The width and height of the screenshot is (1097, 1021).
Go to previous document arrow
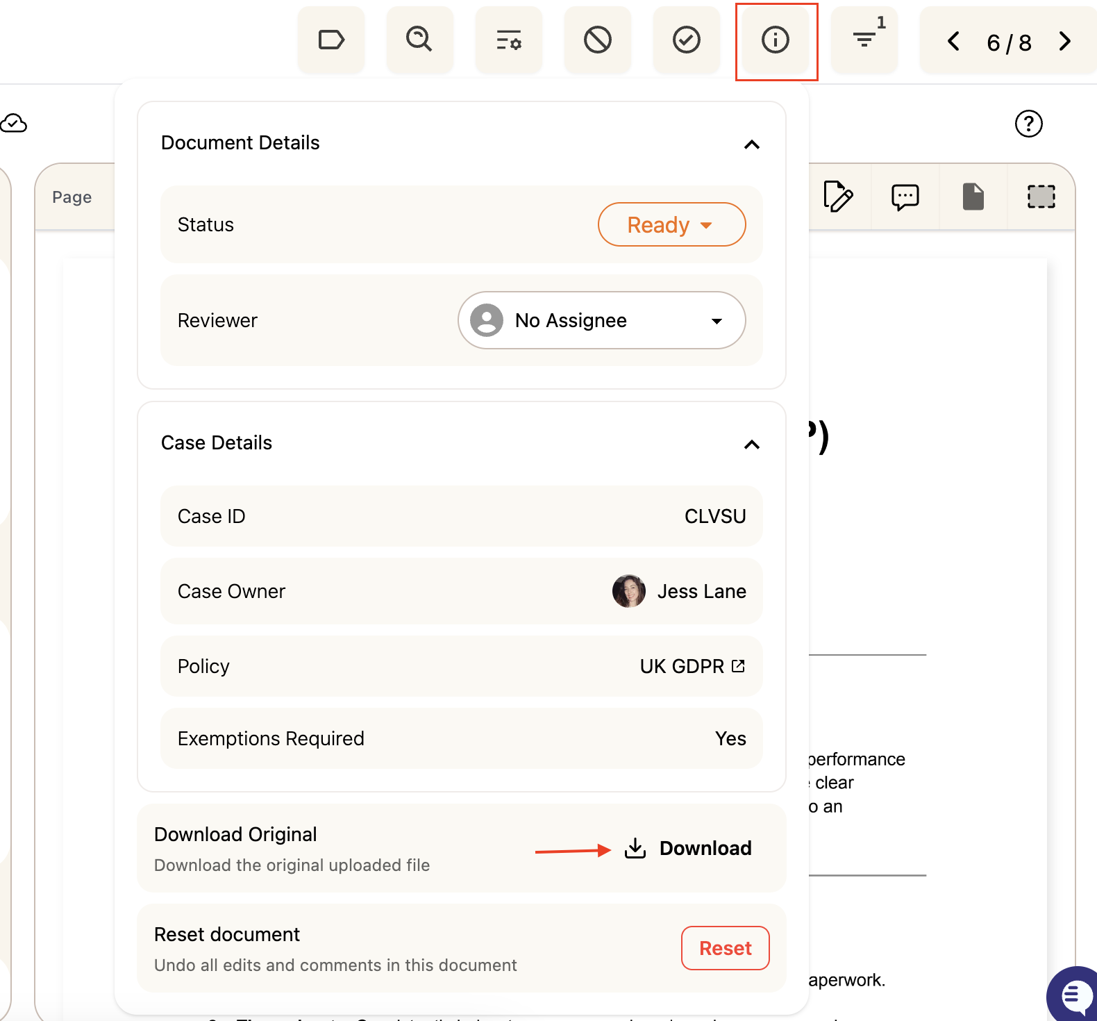(954, 41)
